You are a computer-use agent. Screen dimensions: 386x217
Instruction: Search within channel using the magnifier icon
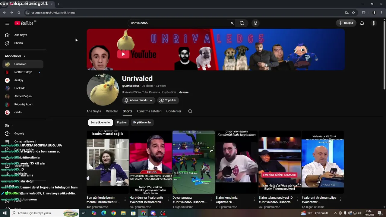click(x=190, y=111)
